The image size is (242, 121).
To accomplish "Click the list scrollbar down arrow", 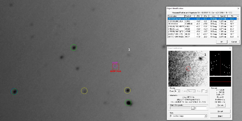I will [238, 37].
